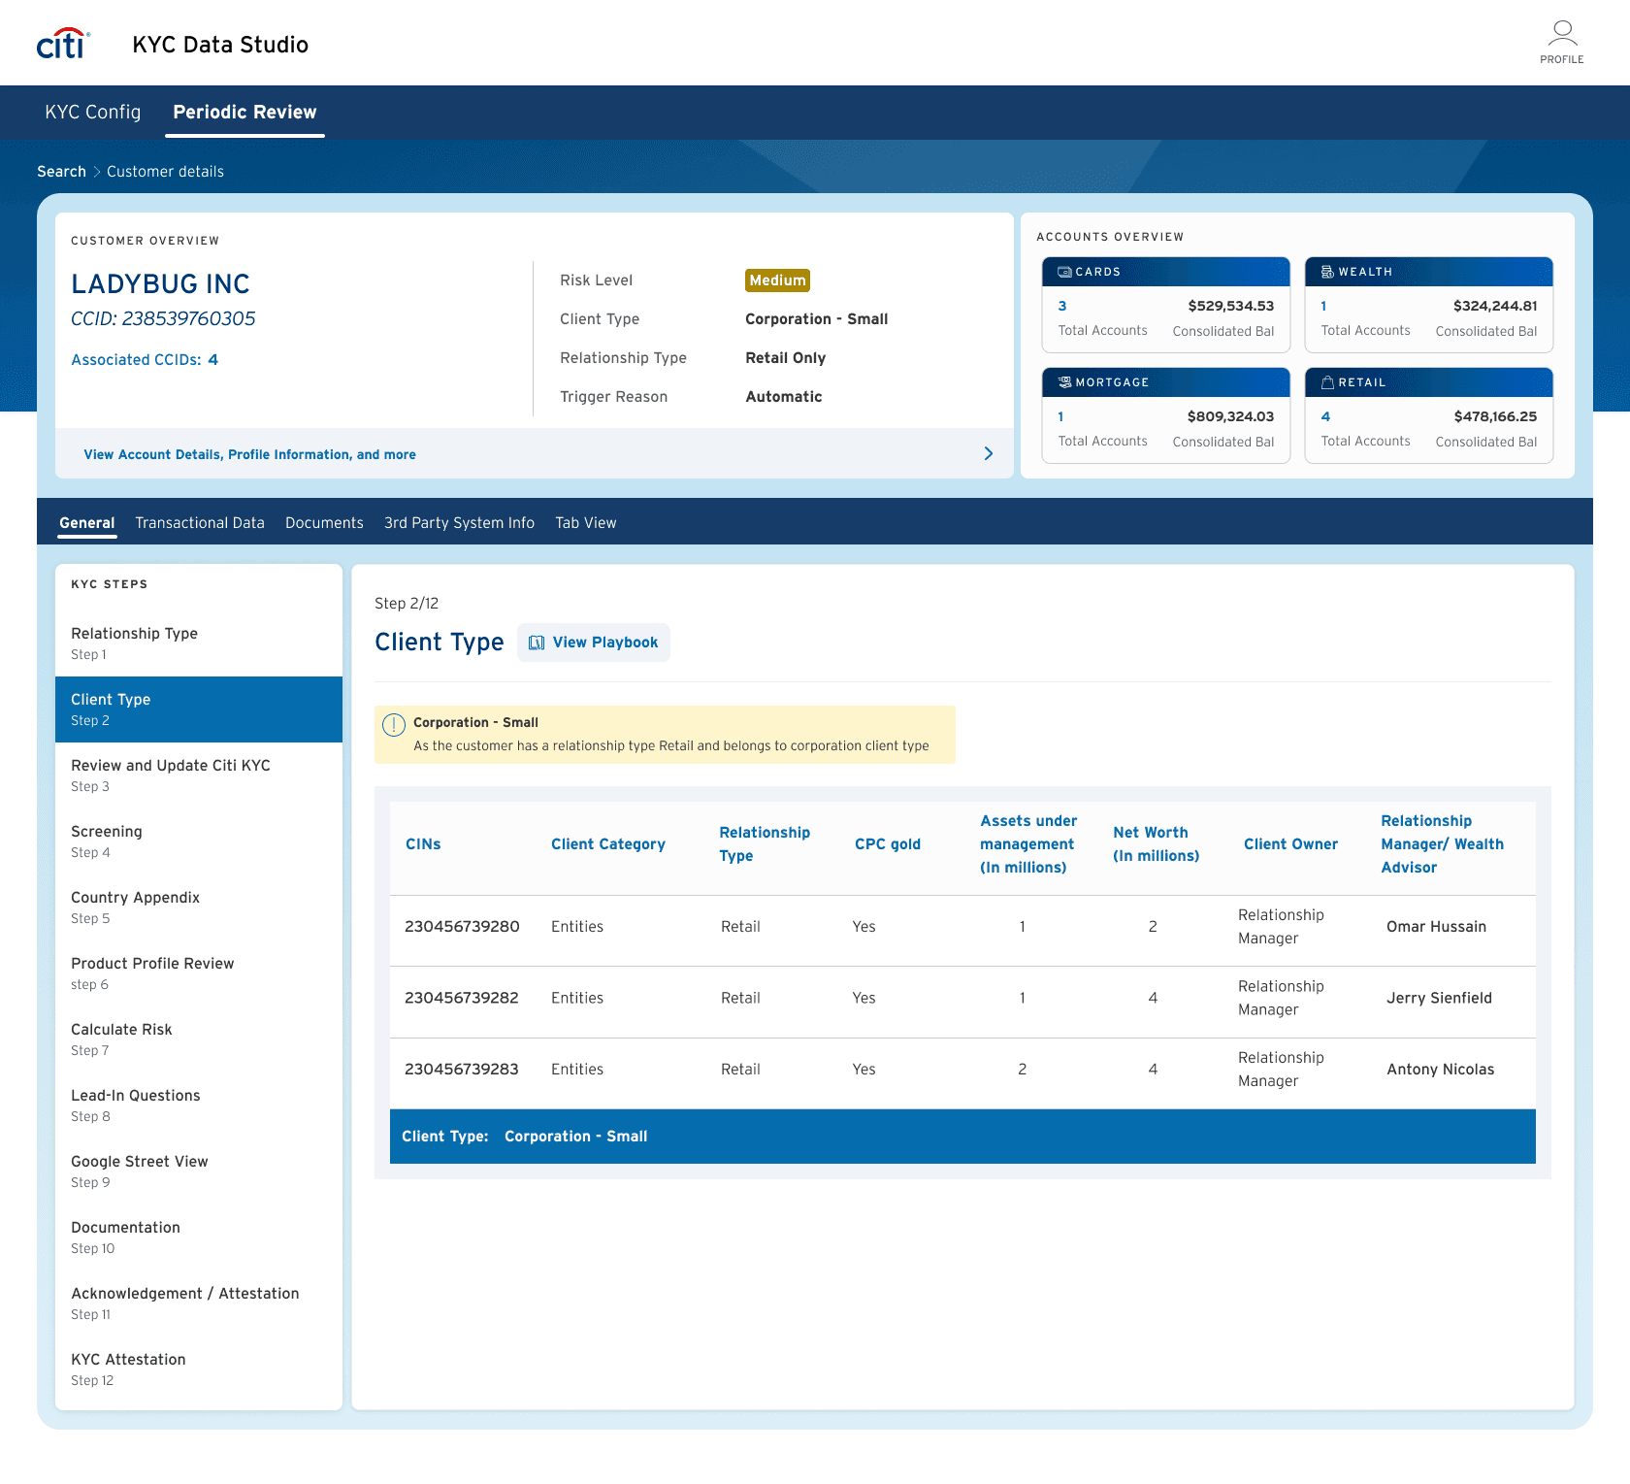This screenshot has width=1630, height=1484.
Task: Open the Profile icon
Action: click(1561, 43)
